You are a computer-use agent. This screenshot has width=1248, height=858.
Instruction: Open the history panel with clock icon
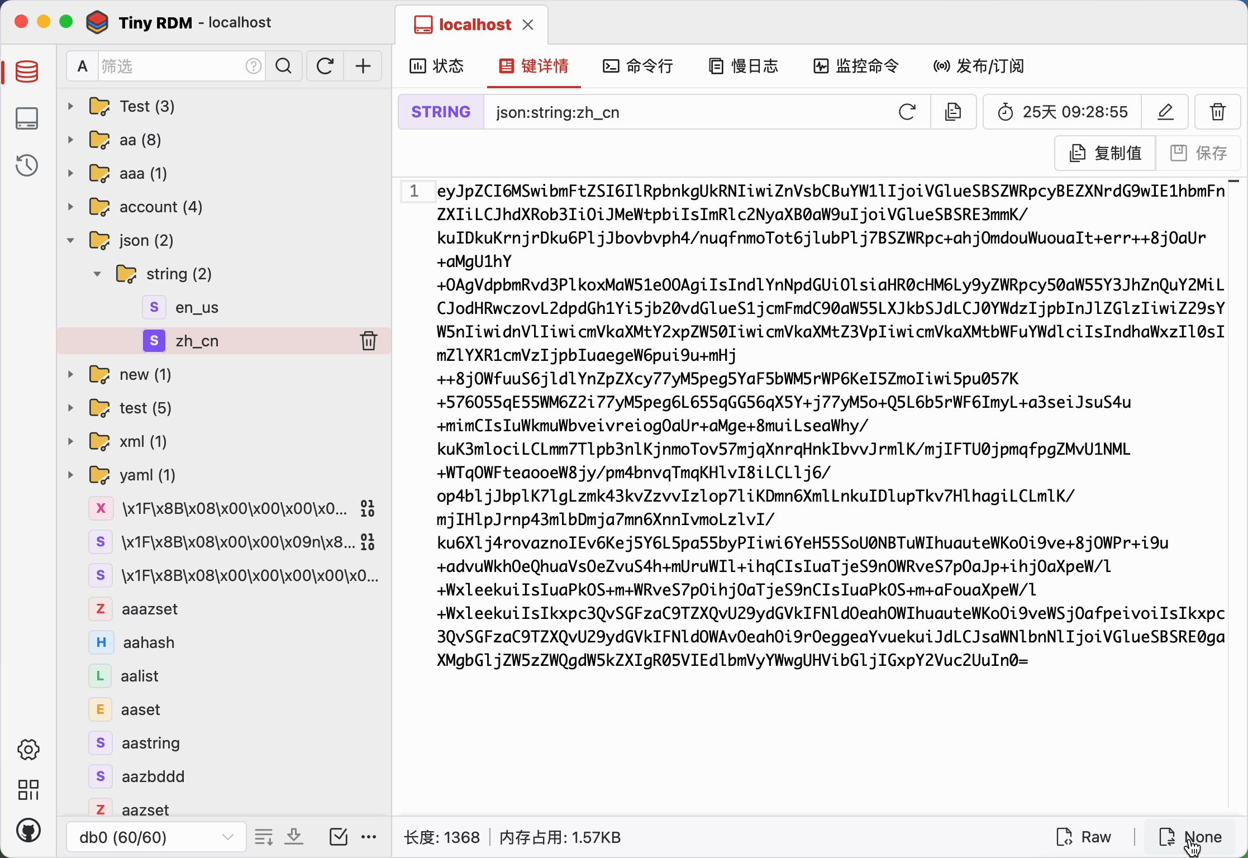pyautogui.click(x=26, y=165)
